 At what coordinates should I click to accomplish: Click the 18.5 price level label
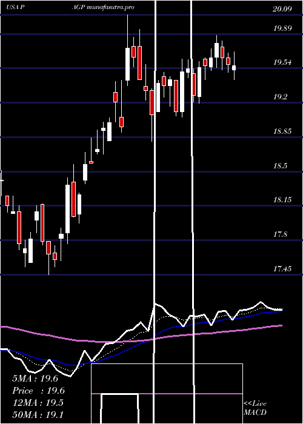point(280,166)
